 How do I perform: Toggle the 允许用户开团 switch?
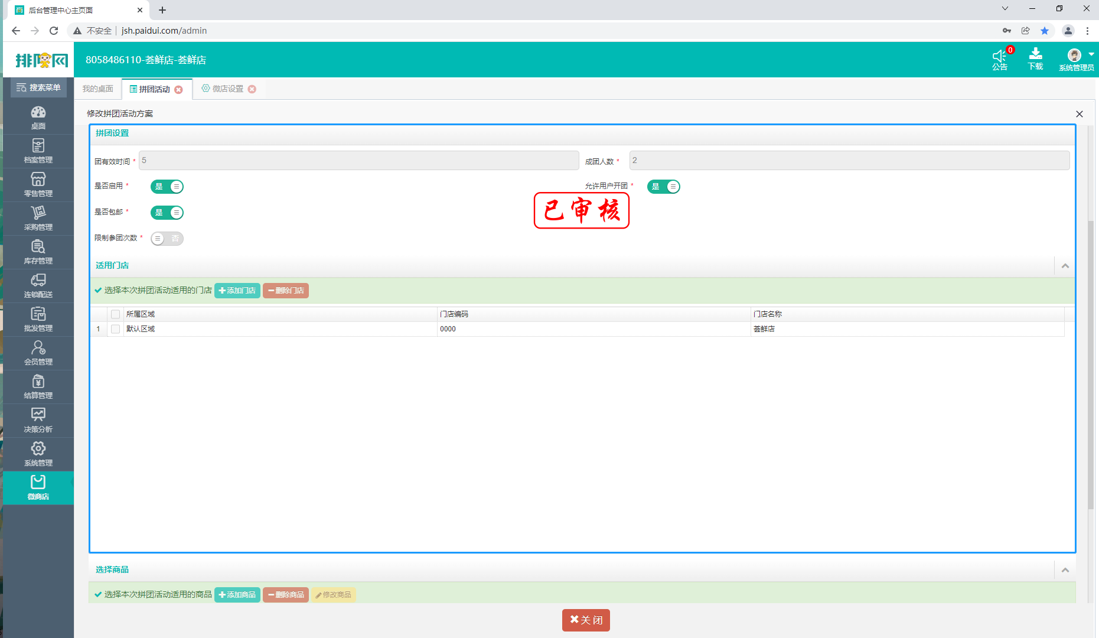(664, 187)
